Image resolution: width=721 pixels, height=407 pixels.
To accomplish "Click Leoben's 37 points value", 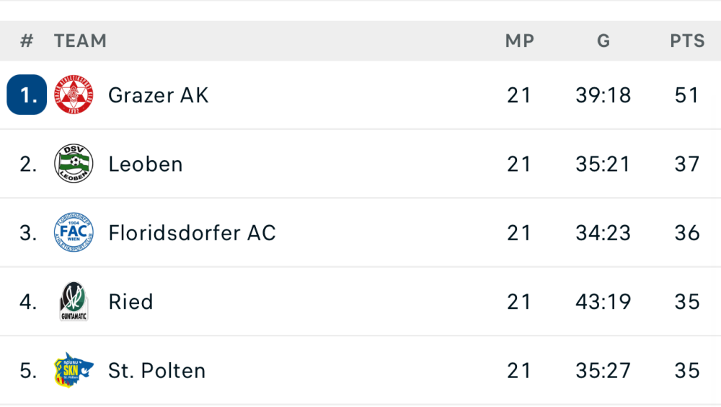I will pos(687,164).
